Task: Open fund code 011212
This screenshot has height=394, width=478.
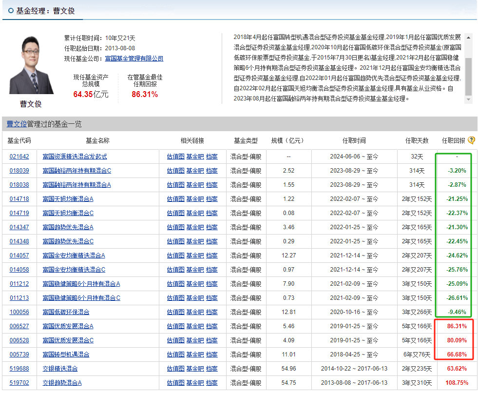Action: 19,284
